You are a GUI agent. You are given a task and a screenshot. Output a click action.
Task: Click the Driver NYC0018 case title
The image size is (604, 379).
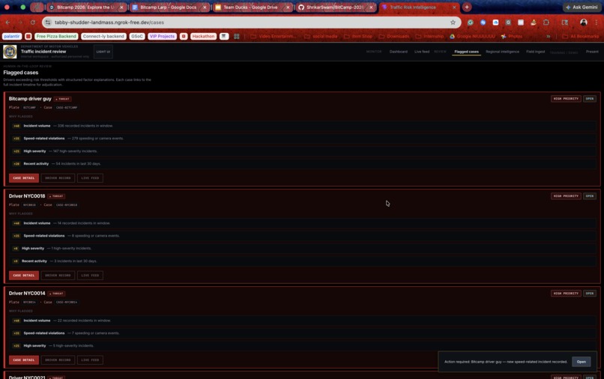coord(27,196)
